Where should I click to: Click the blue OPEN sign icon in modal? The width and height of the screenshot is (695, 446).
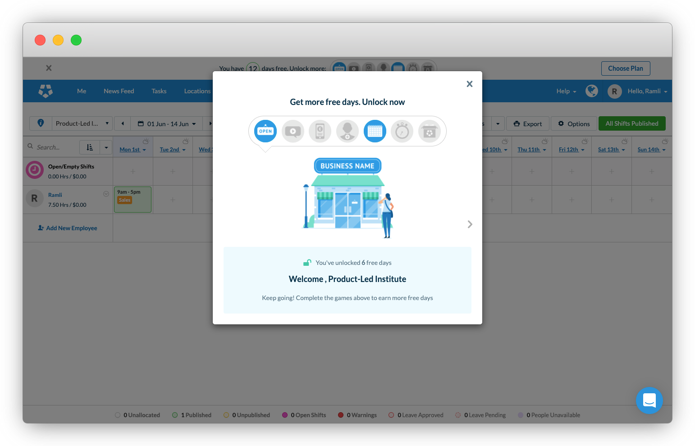265,131
